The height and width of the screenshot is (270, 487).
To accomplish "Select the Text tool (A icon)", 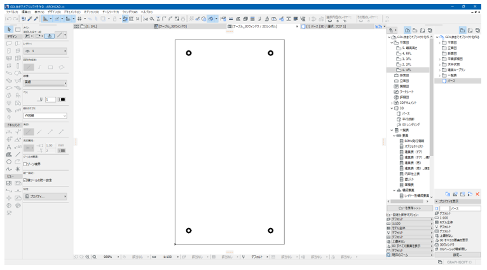I will 9,147.
